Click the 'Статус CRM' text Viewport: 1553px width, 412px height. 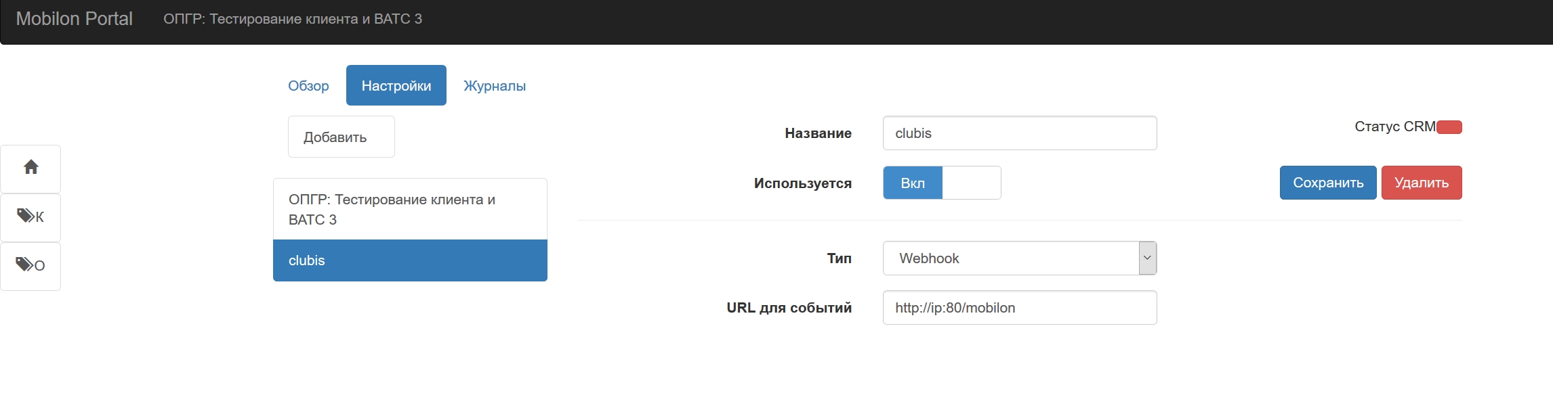click(x=1395, y=127)
